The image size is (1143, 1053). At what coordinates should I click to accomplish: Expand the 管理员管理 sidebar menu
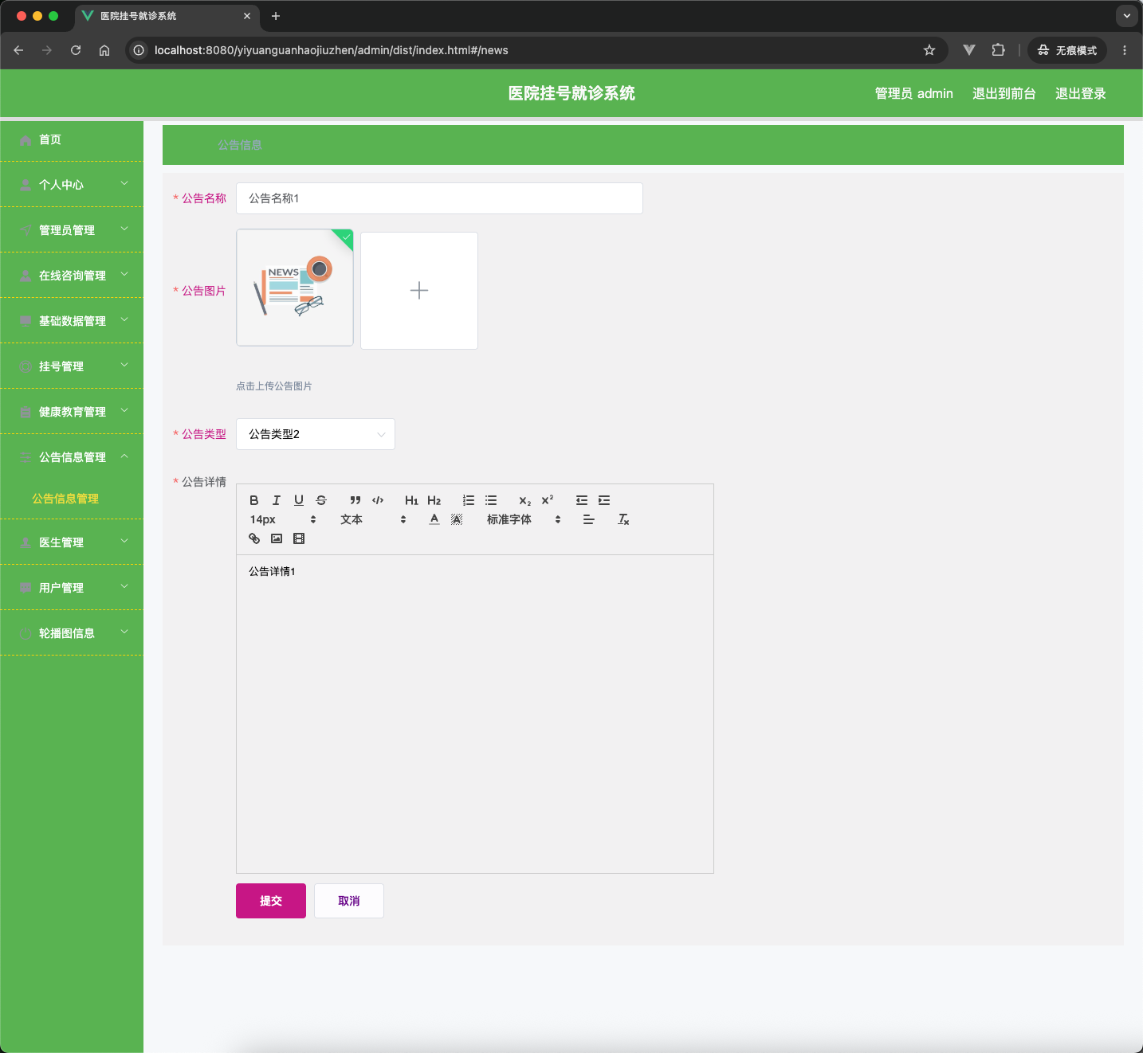[72, 230]
